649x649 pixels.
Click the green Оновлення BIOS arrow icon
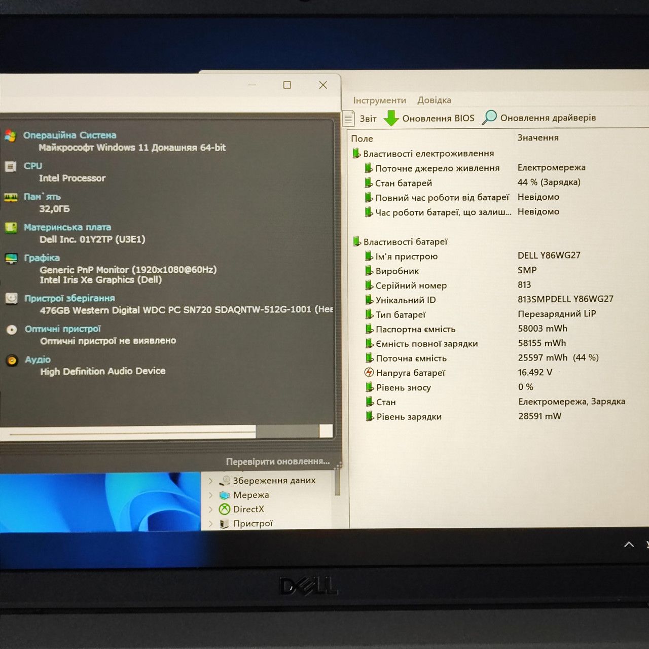tap(391, 118)
